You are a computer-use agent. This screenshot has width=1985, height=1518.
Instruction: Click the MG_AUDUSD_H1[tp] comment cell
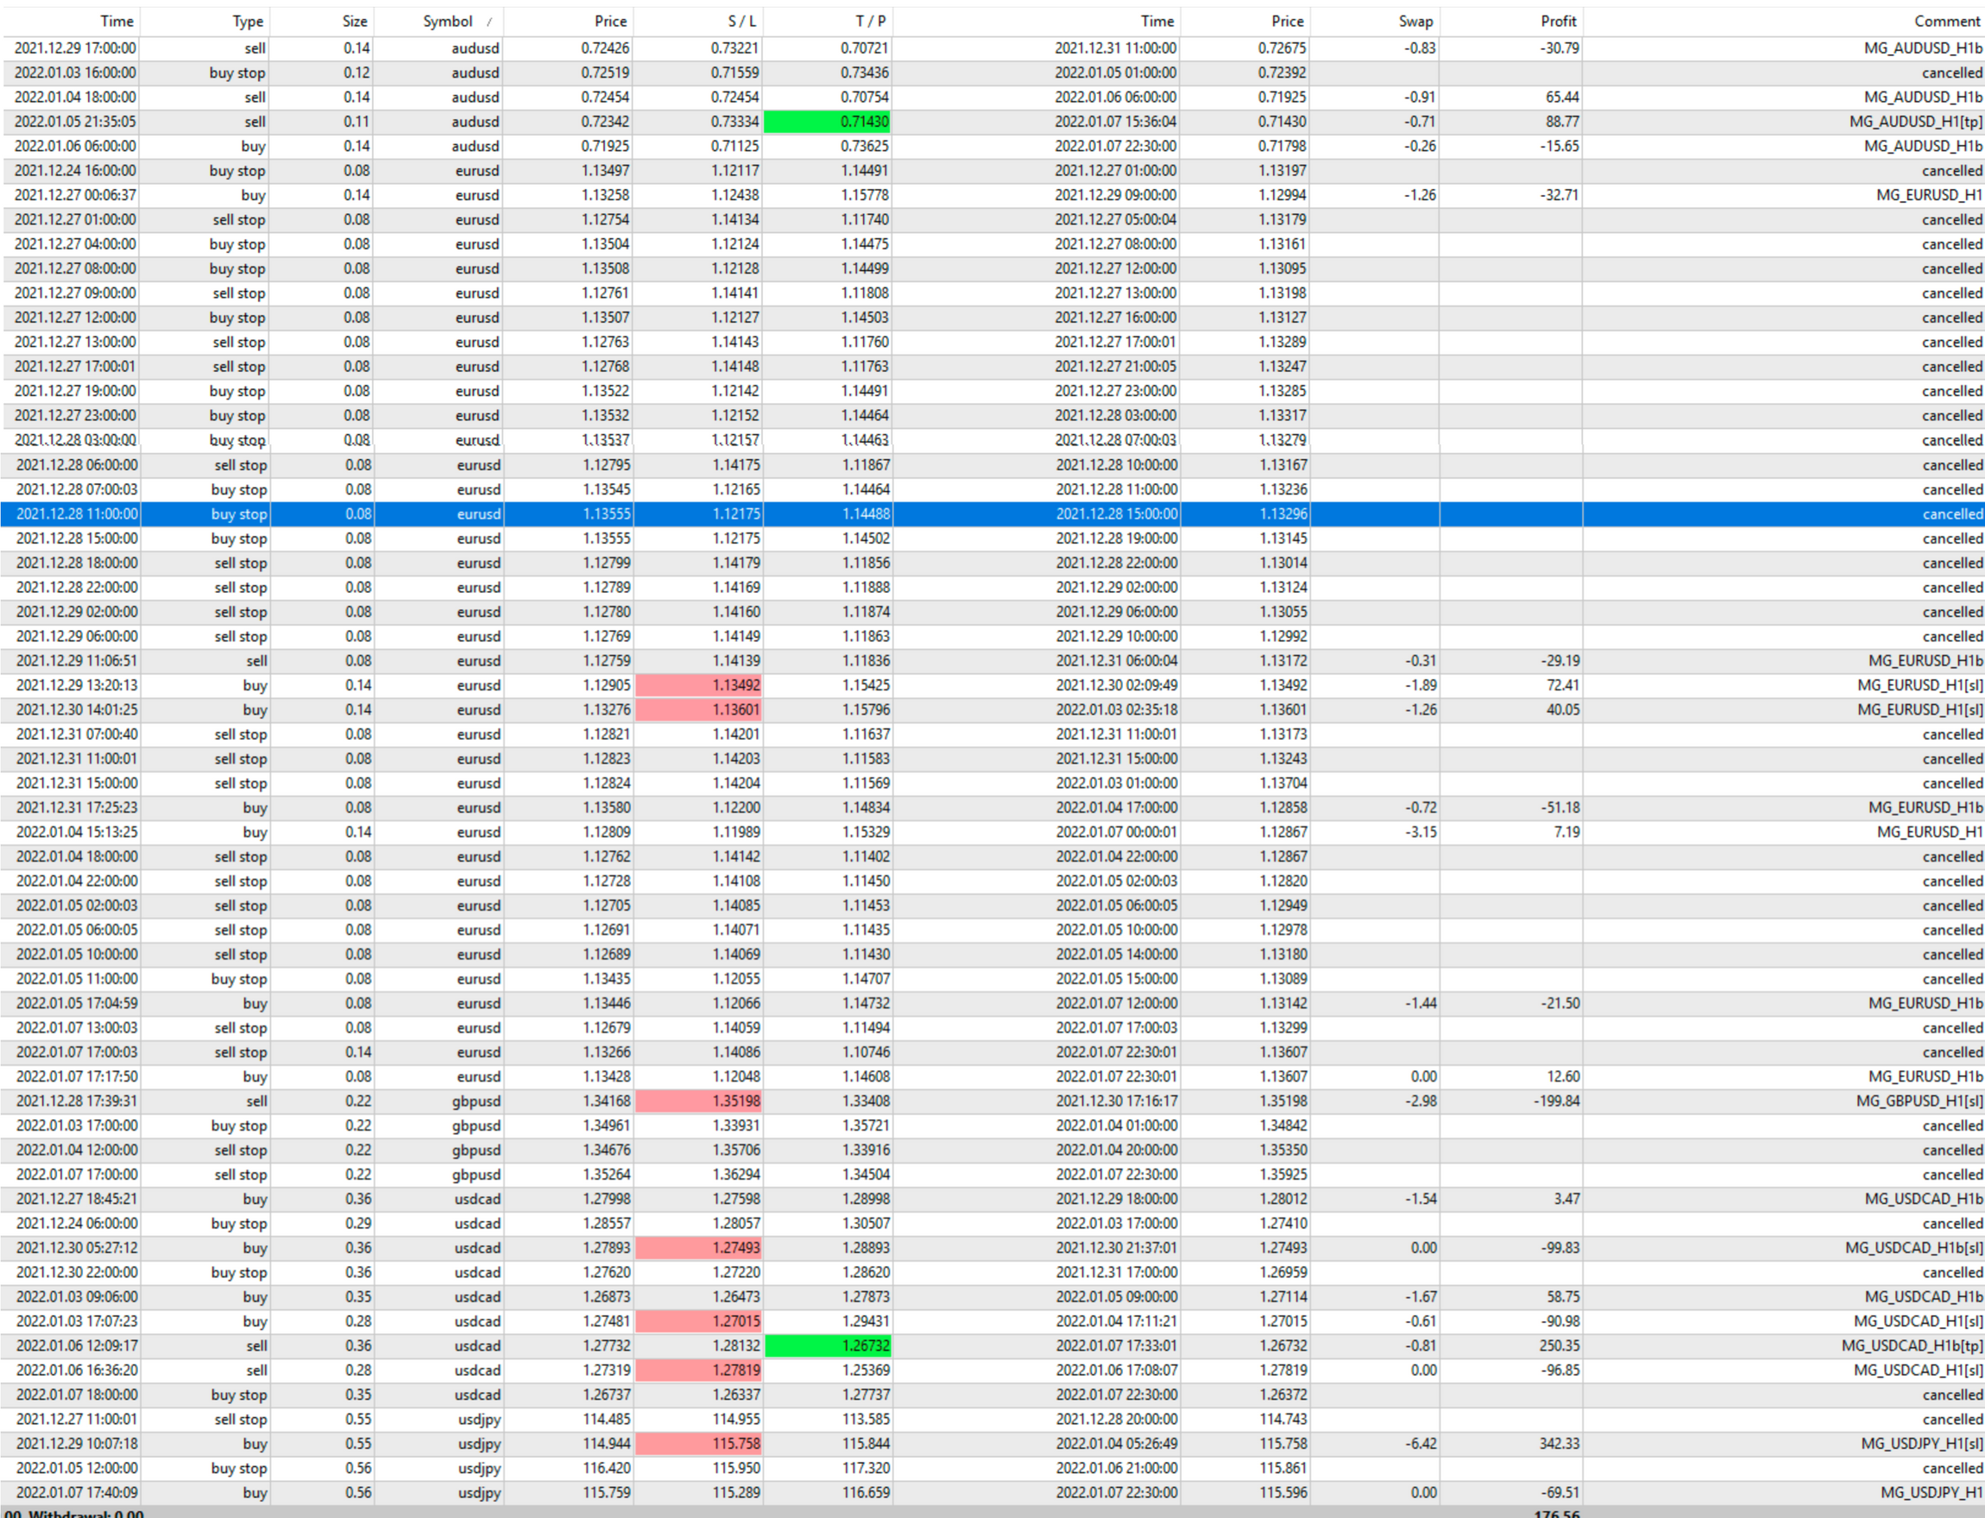[1915, 122]
